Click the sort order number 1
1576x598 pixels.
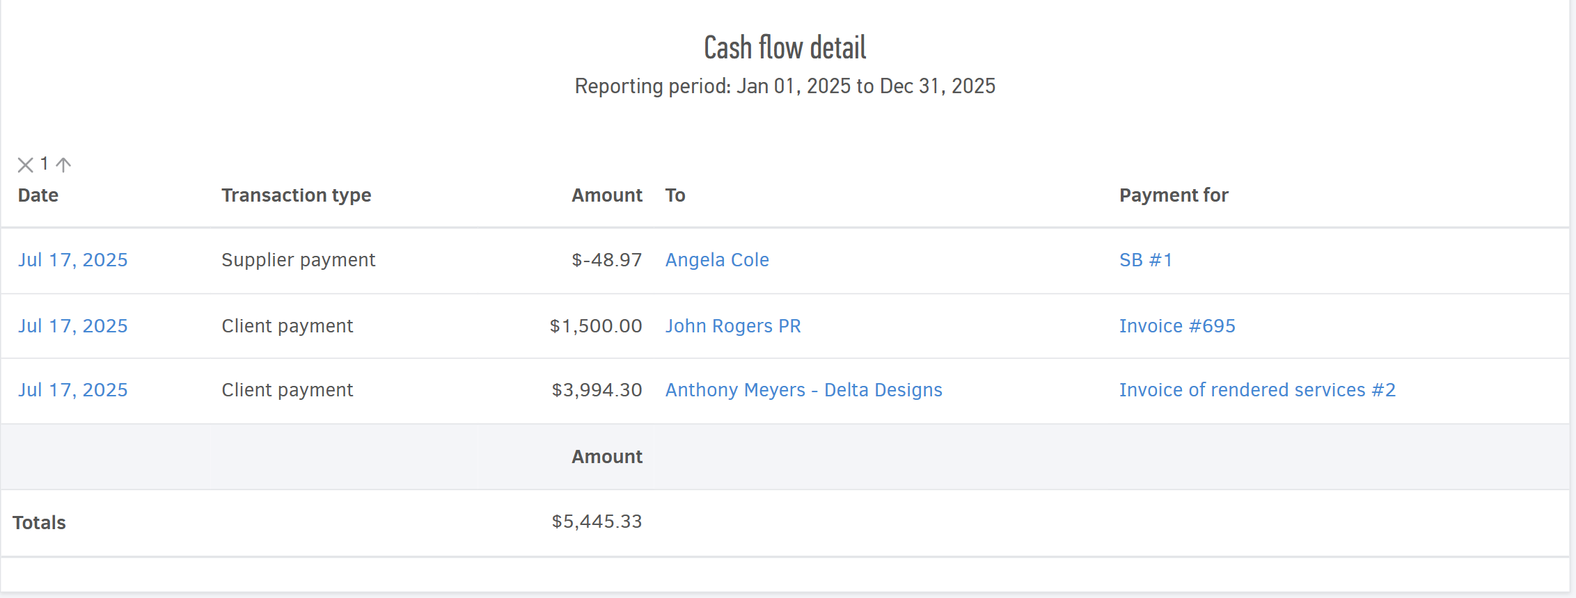pos(44,164)
